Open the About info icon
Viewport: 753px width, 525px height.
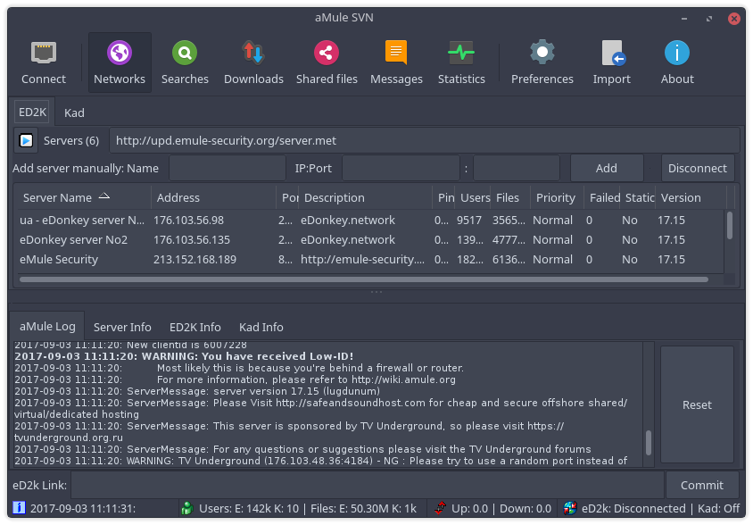(x=677, y=53)
